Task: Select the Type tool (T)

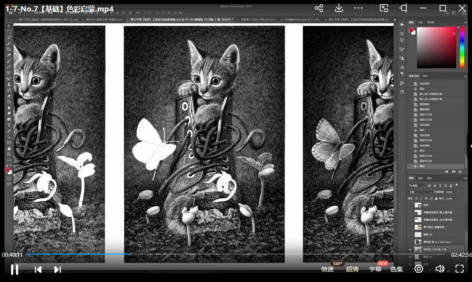Action: (9, 125)
